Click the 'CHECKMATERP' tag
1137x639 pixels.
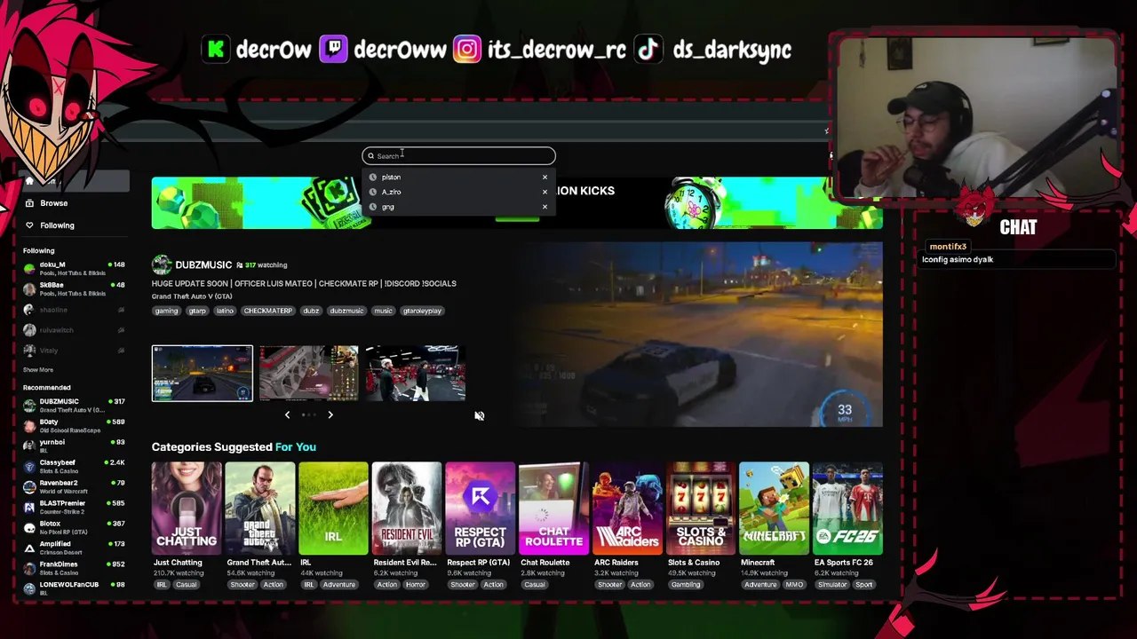pyautogui.click(x=267, y=311)
